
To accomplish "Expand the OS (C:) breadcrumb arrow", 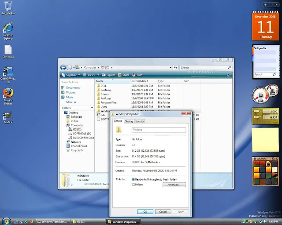I will pyautogui.click(x=111, y=68).
